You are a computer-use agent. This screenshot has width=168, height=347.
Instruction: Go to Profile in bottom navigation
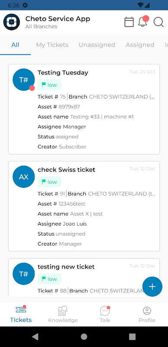147,314
